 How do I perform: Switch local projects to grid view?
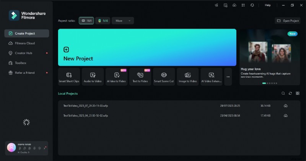click(298, 93)
